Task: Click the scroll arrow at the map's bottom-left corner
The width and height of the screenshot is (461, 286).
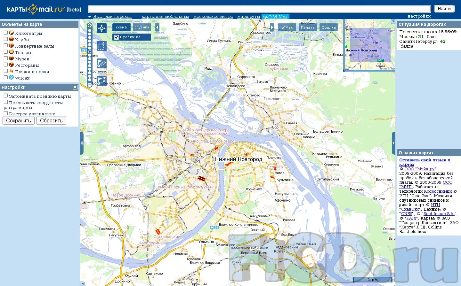Action: click(x=82, y=284)
